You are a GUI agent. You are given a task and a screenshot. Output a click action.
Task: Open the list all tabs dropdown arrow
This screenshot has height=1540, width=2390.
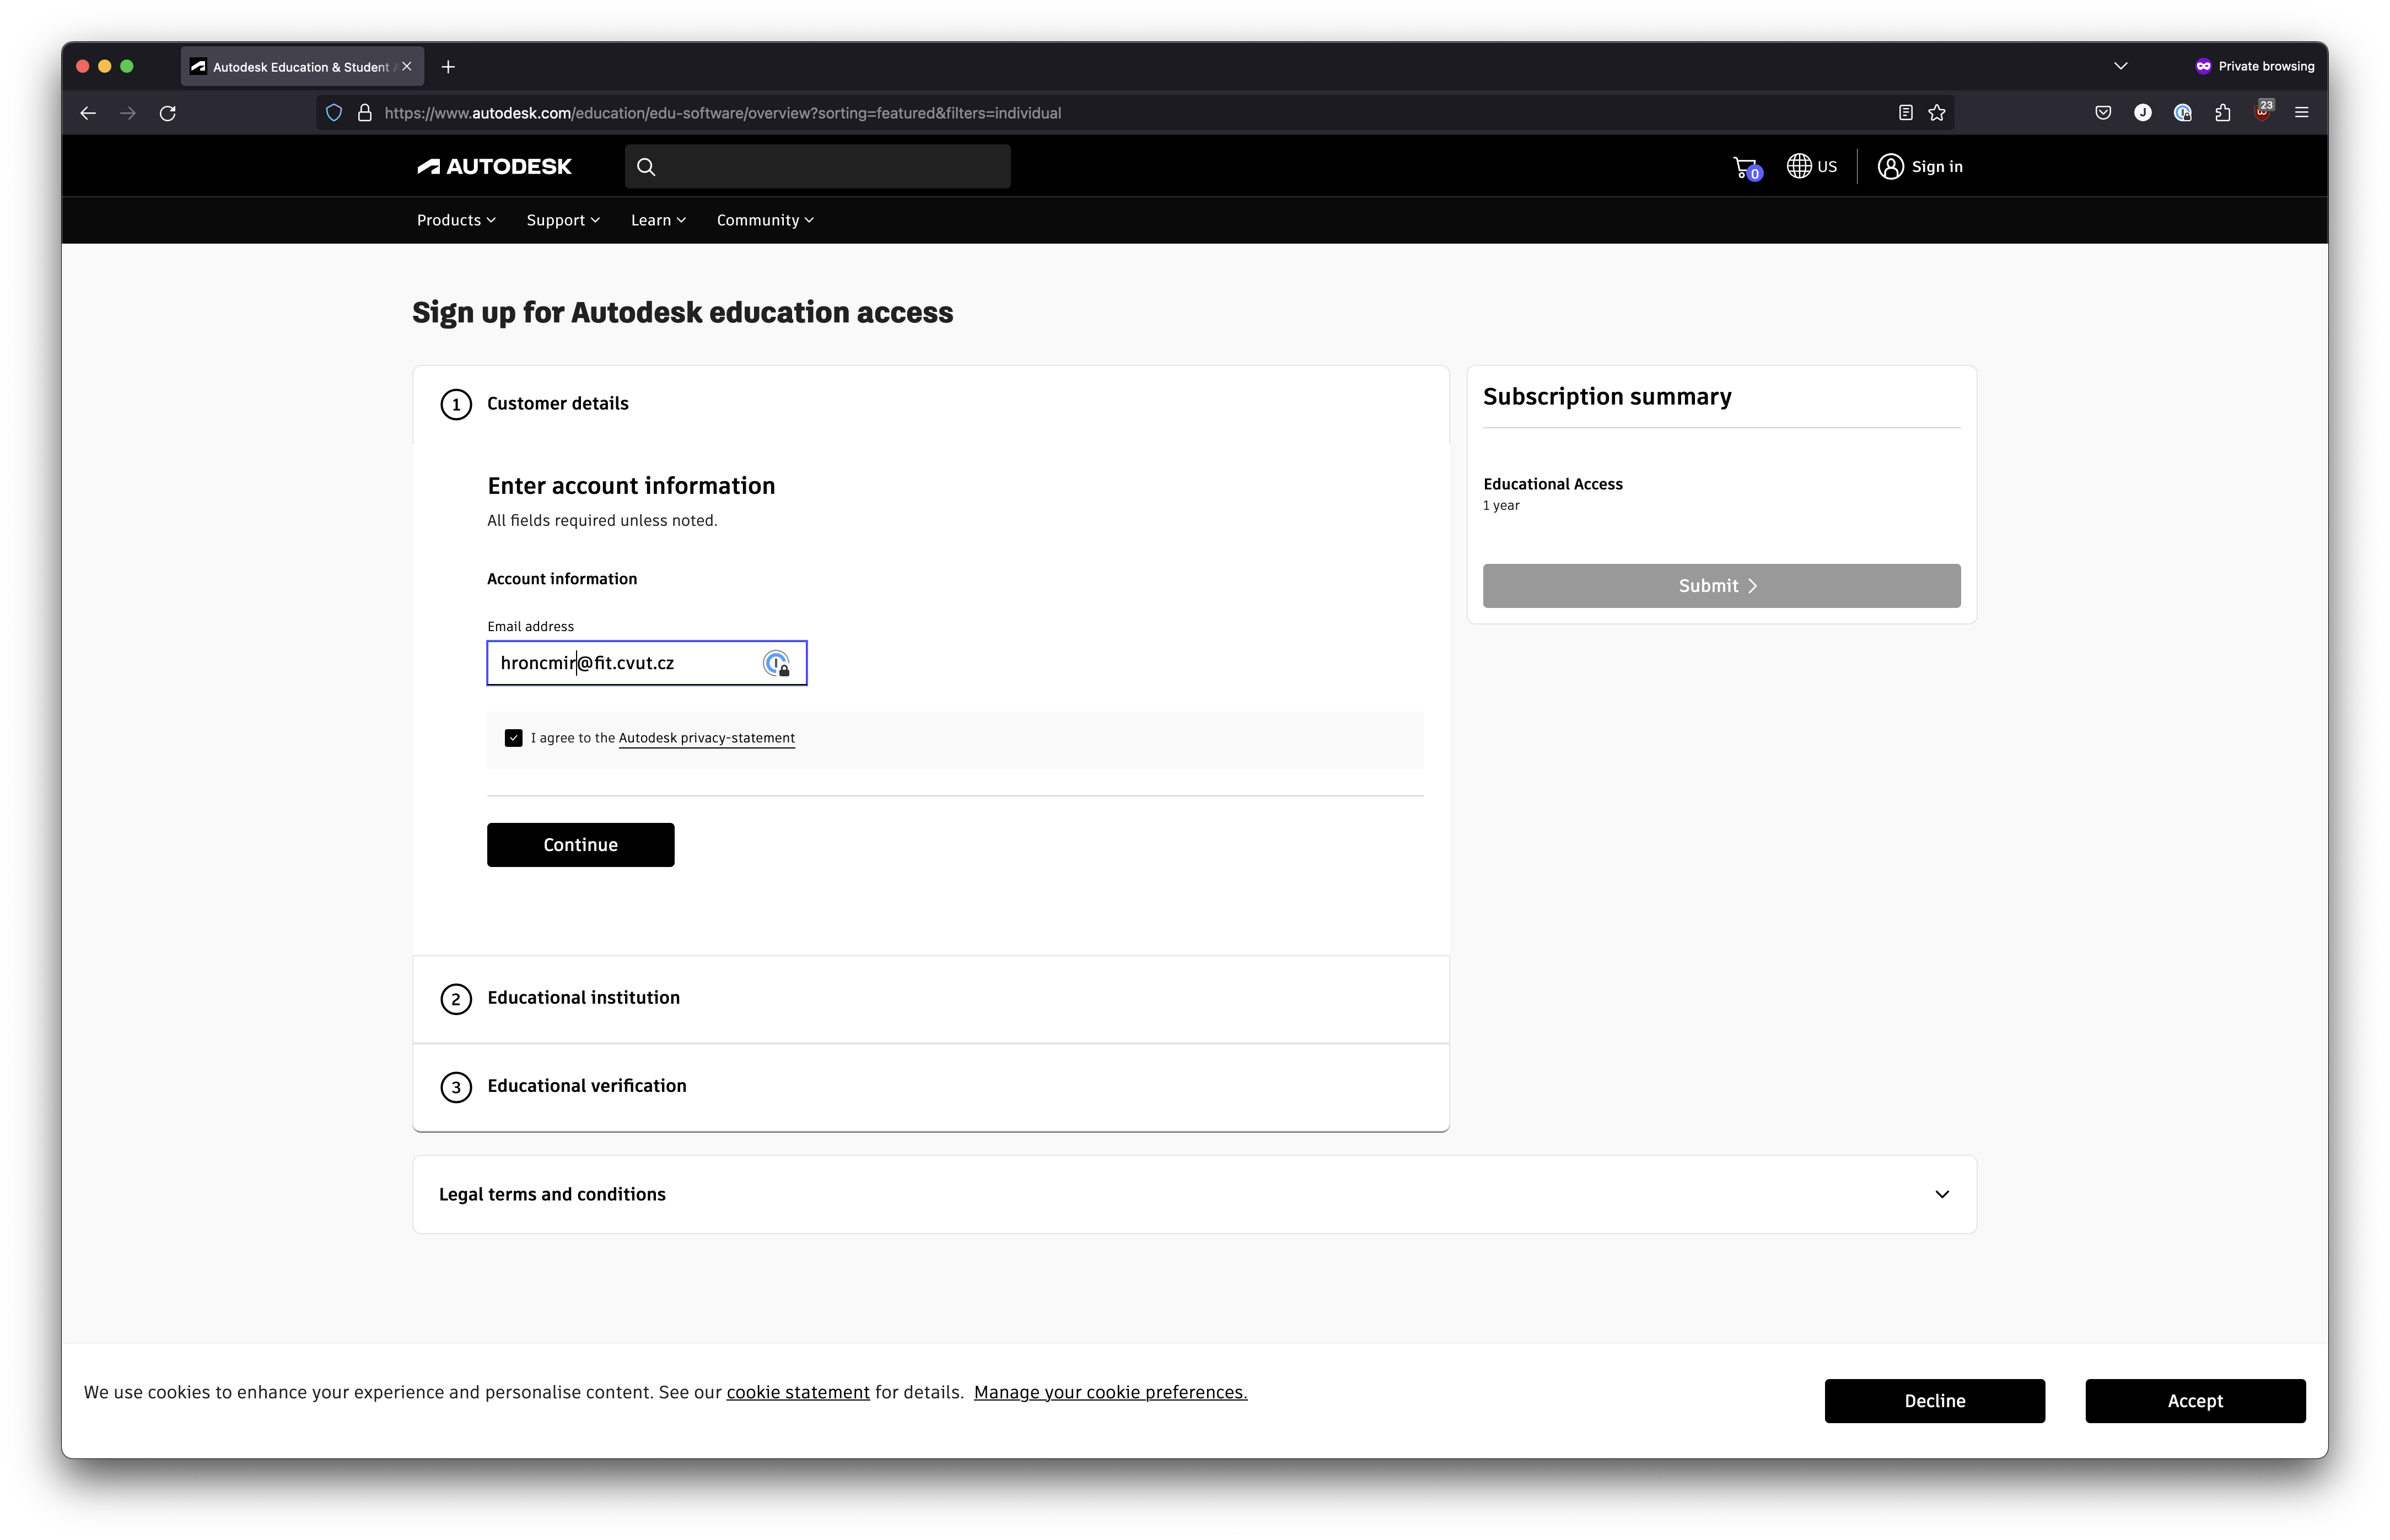pyautogui.click(x=2120, y=66)
